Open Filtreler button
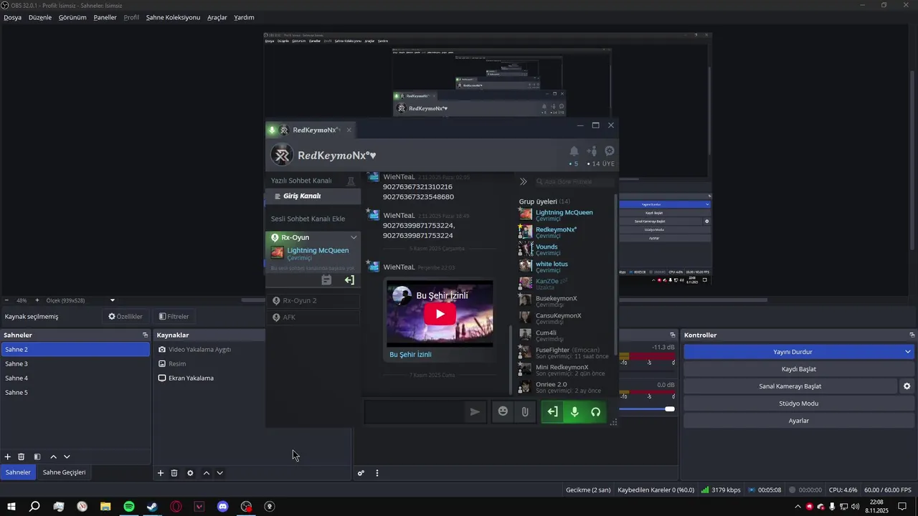 click(174, 316)
